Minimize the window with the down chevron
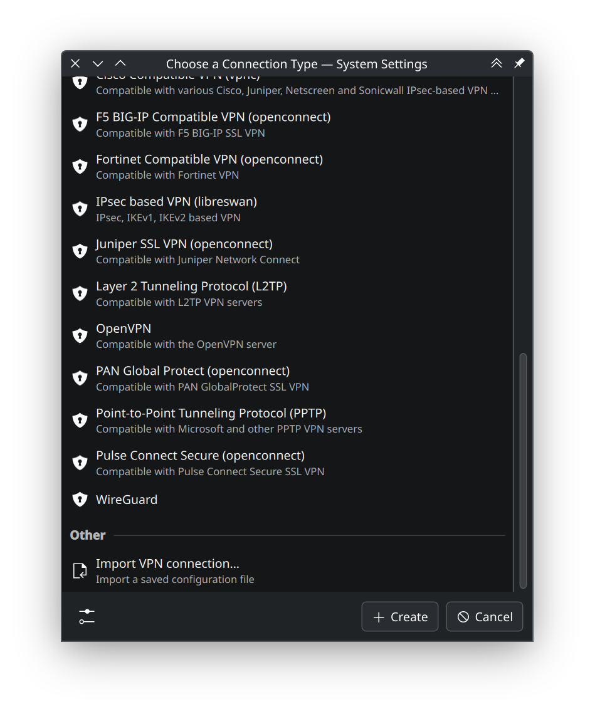This screenshot has height=714, width=595. tap(98, 63)
